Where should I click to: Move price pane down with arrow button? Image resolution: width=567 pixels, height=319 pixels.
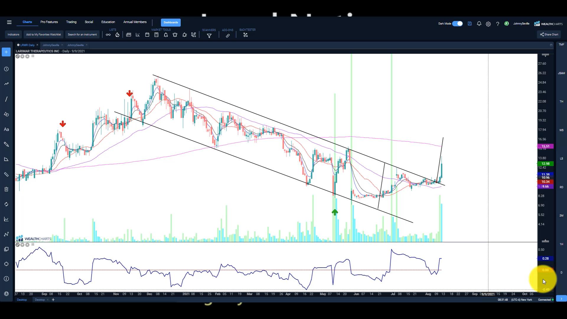[22, 56]
